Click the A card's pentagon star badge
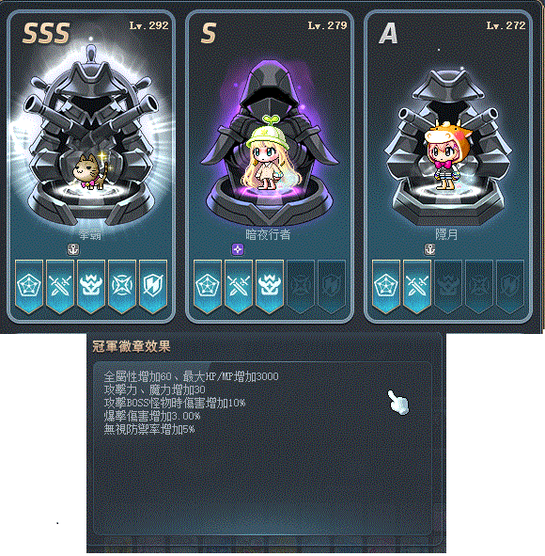The width and height of the screenshot is (545, 556). coord(386,287)
